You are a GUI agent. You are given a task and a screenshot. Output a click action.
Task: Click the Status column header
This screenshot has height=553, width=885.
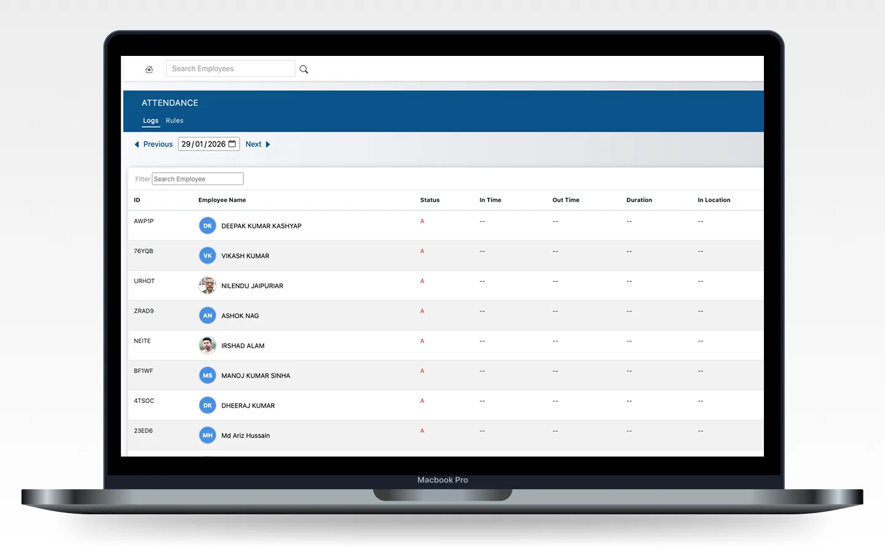point(430,200)
